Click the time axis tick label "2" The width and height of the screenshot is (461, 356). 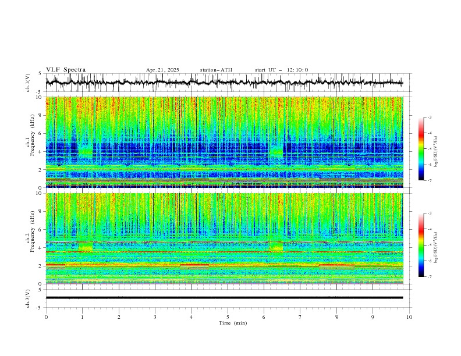tap(119, 317)
